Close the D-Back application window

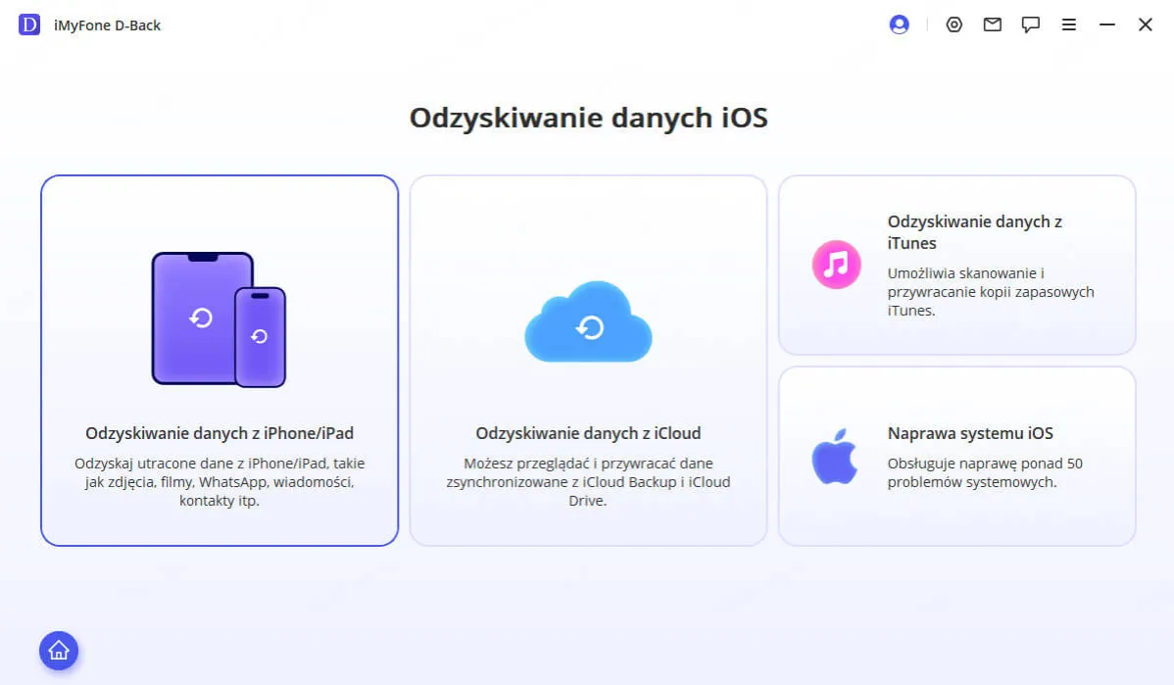pyautogui.click(x=1145, y=24)
